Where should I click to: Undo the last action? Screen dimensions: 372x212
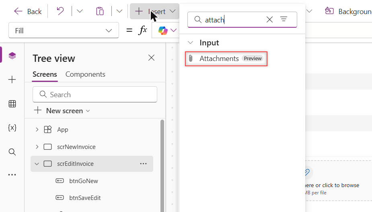[x=60, y=11]
